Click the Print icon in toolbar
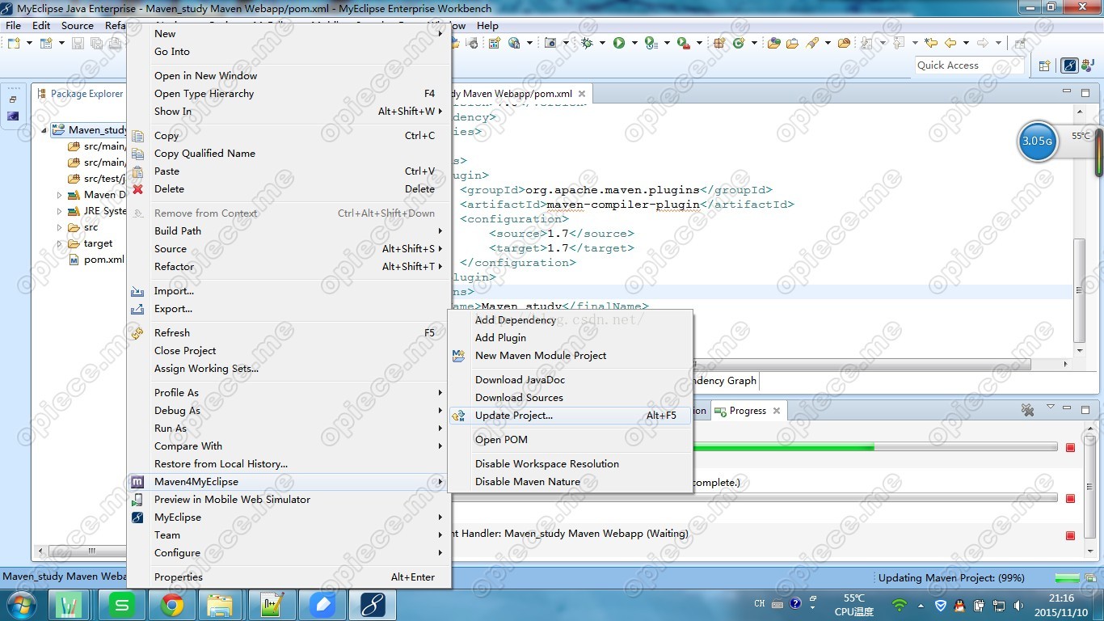Screen dimensions: 1104x621 click(x=114, y=43)
